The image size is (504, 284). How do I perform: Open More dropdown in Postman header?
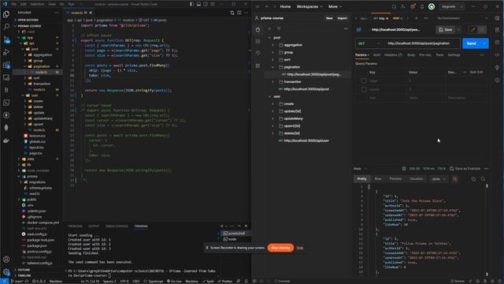tap(335, 6)
